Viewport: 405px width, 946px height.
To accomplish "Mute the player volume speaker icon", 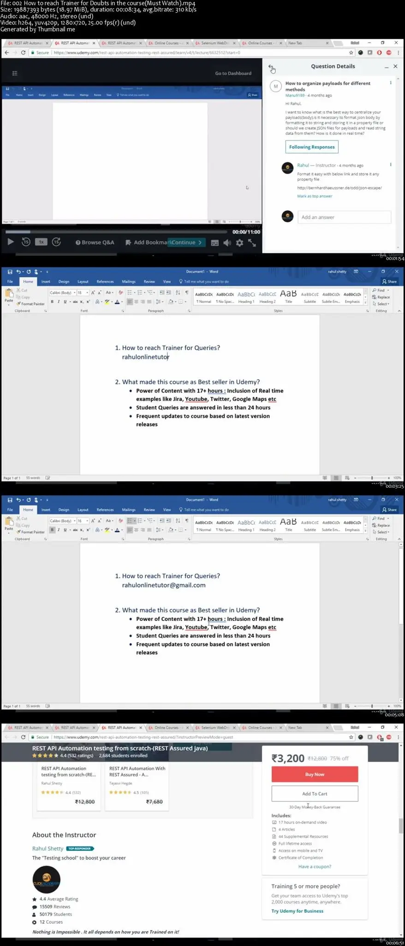I will pyautogui.click(x=227, y=243).
